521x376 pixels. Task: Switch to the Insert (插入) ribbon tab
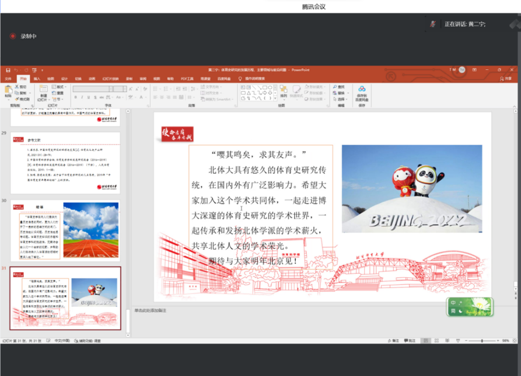click(37, 78)
